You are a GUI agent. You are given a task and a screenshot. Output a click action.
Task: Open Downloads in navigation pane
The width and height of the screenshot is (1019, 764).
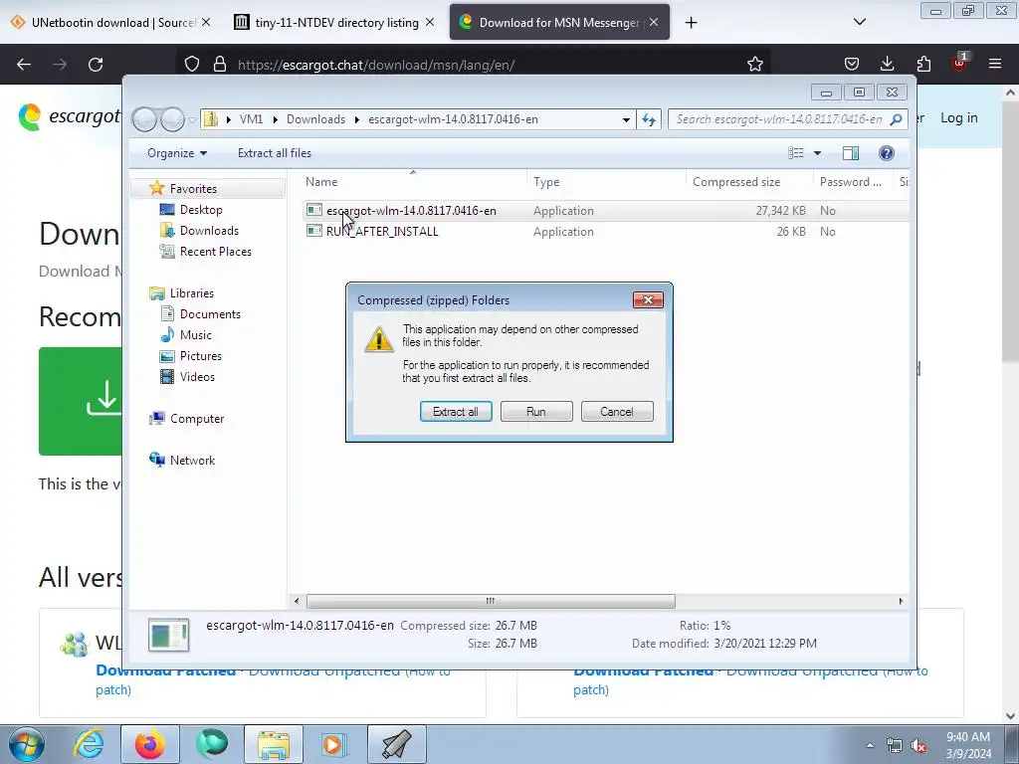pos(209,231)
